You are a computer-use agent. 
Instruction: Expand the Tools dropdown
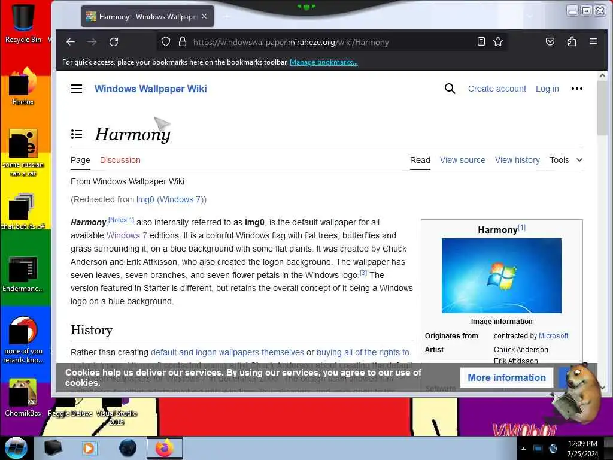(566, 160)
